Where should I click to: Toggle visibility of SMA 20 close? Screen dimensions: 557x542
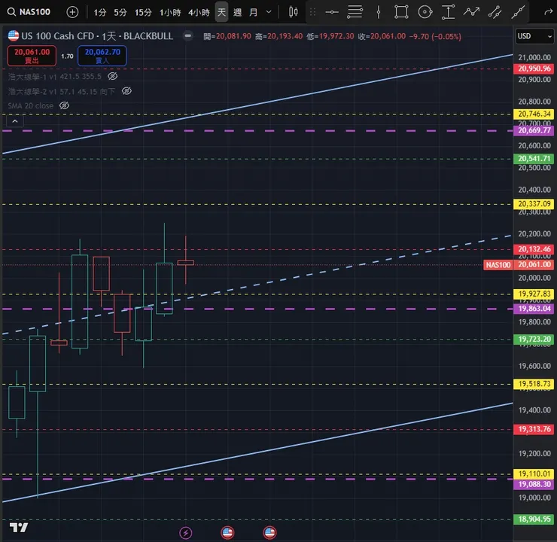64,105
